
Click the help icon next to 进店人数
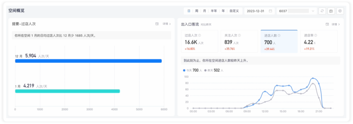279,36
